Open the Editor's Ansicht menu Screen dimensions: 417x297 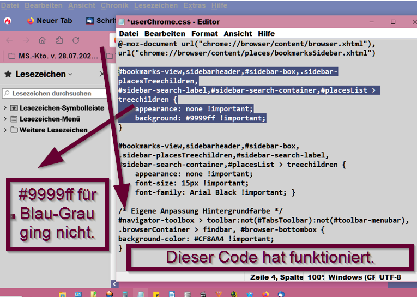238,34
